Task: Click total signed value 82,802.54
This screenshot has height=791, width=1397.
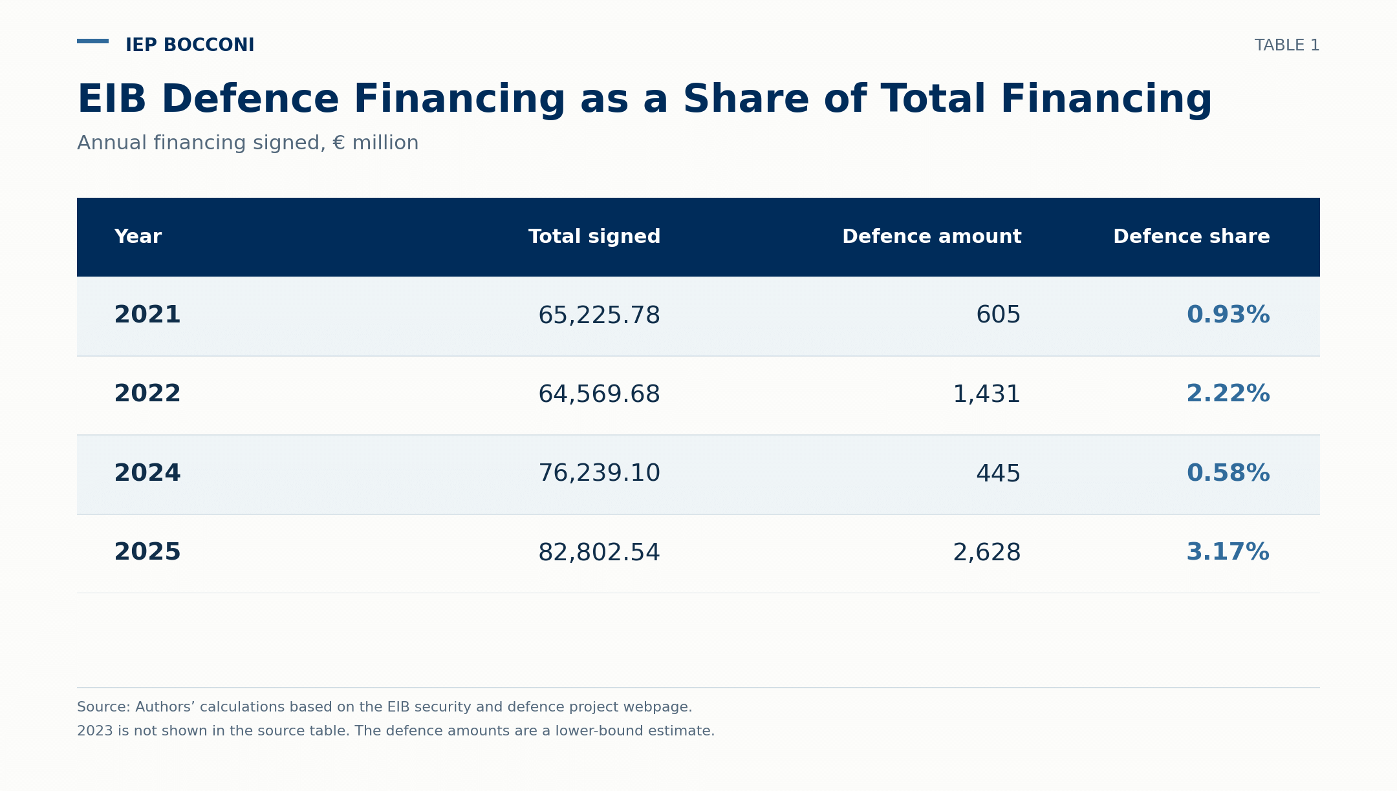Action: (x=600, y=553)
